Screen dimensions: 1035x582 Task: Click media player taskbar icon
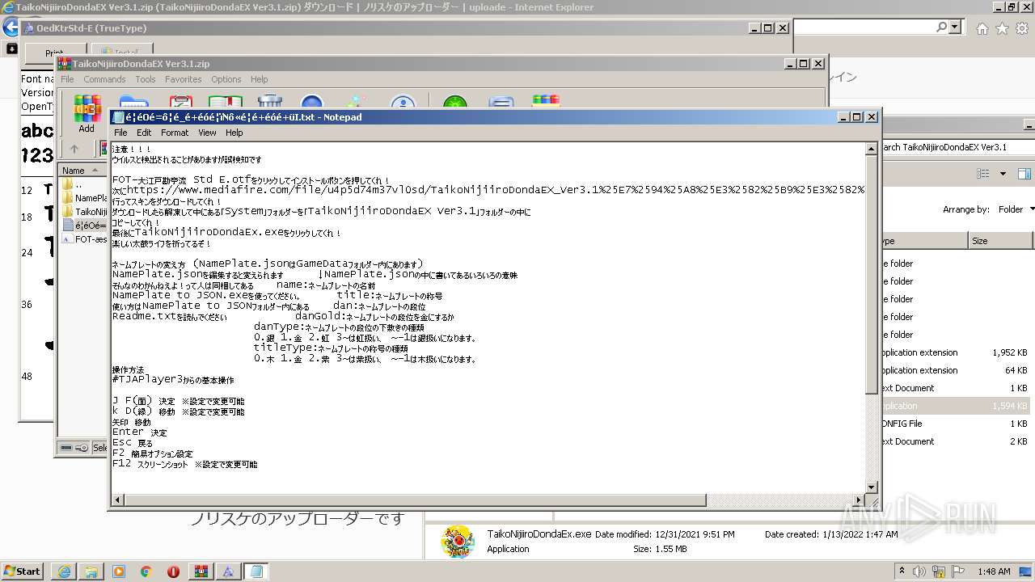click(x=119, y=571)
